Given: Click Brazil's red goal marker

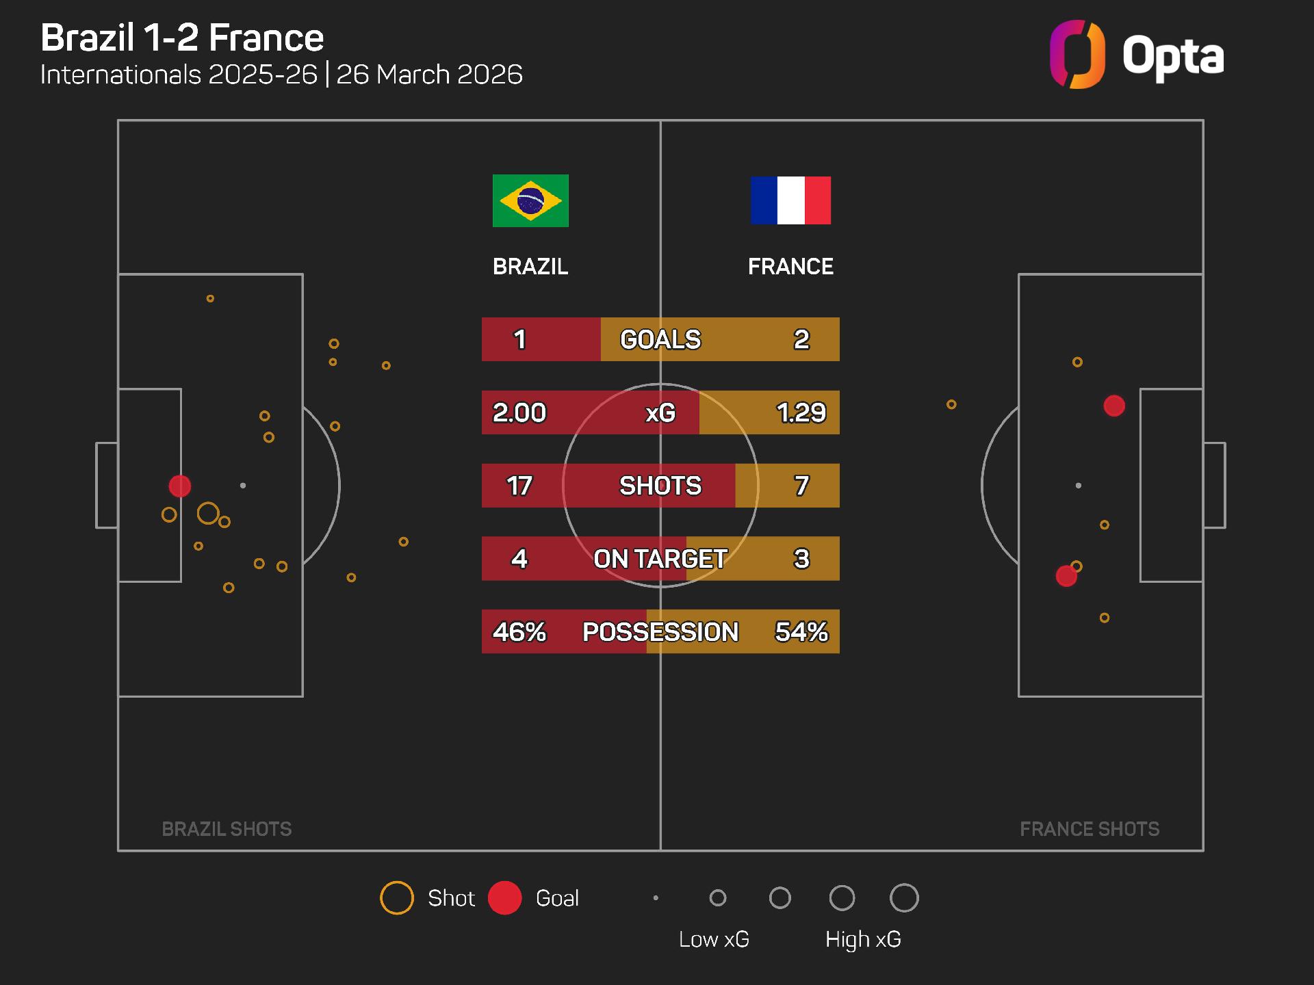Looking at the screenshot, I should point(180,486).
